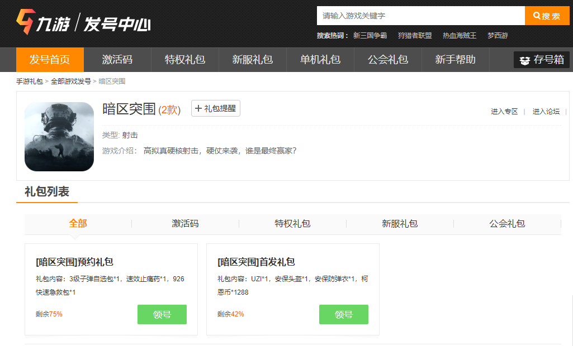Navigate to 新手帮助 help page
The height and width of the screenshot is (346, 573).
[456, 60]
